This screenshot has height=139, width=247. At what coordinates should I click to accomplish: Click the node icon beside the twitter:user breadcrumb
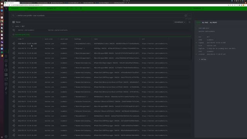pyautogui.click(x=14, y=30)
